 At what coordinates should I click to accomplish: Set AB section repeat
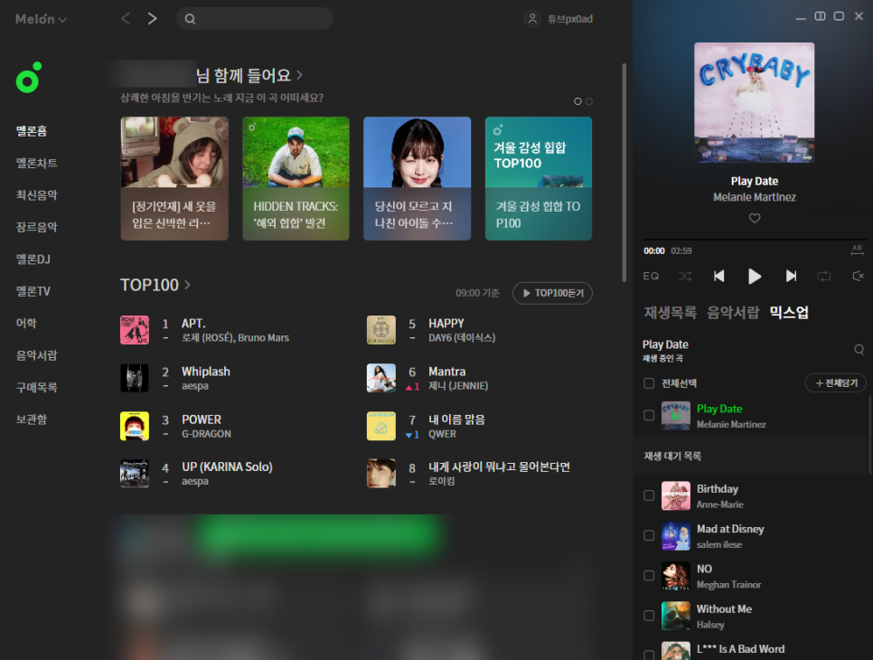(x=857, y=250)
